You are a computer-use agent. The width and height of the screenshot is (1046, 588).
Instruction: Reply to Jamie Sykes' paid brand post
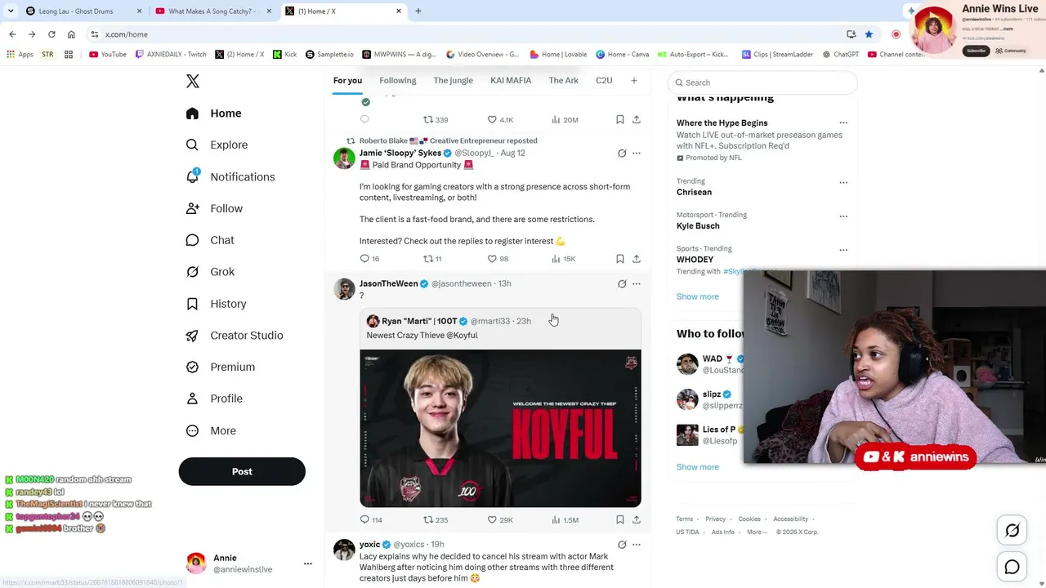click(x=364, y=259)
